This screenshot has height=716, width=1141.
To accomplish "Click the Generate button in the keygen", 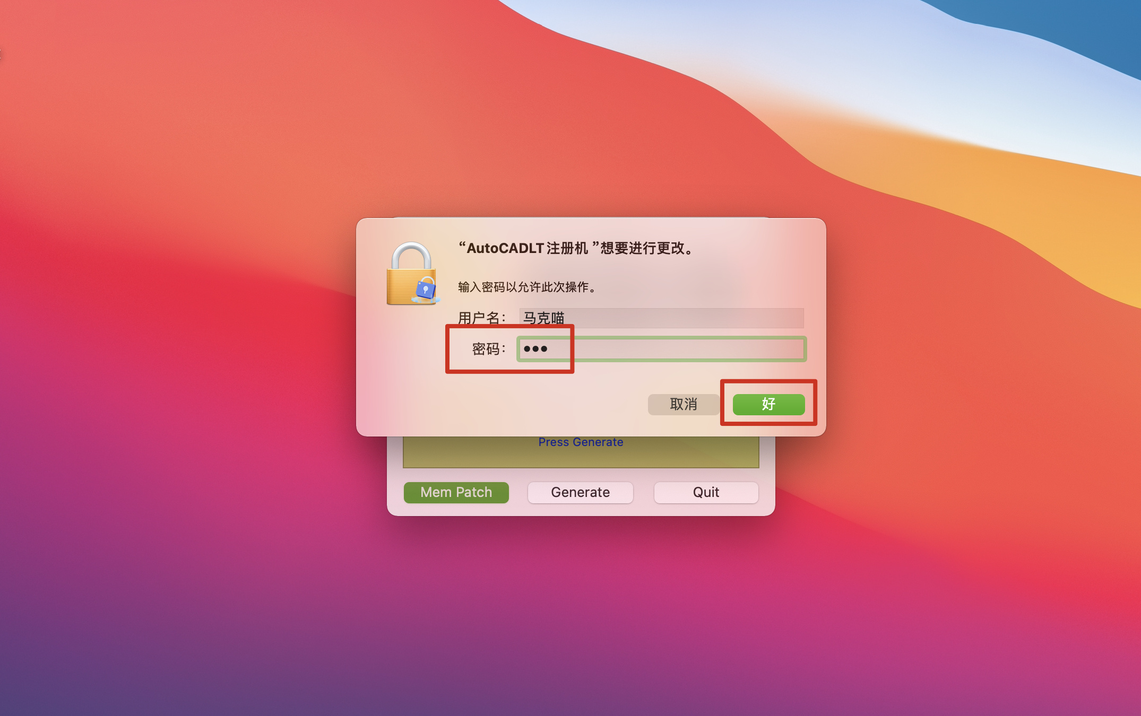I will (581, 492).
